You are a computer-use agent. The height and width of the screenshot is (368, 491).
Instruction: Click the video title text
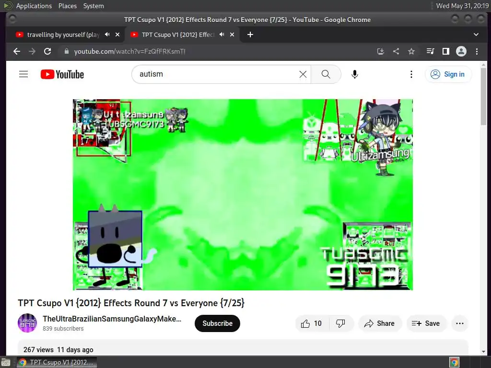click(x=131, y=303)
